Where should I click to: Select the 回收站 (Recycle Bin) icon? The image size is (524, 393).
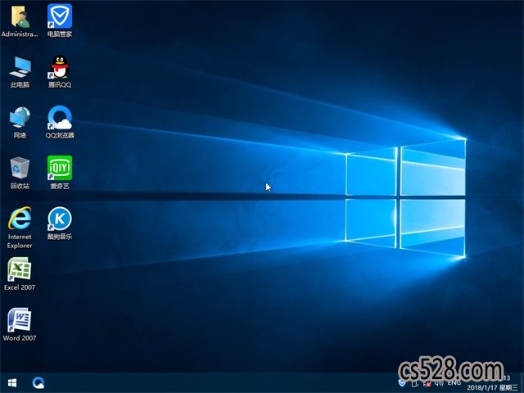click(x=20, y=173)
